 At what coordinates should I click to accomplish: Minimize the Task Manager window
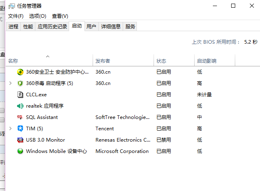coord(215,6)
